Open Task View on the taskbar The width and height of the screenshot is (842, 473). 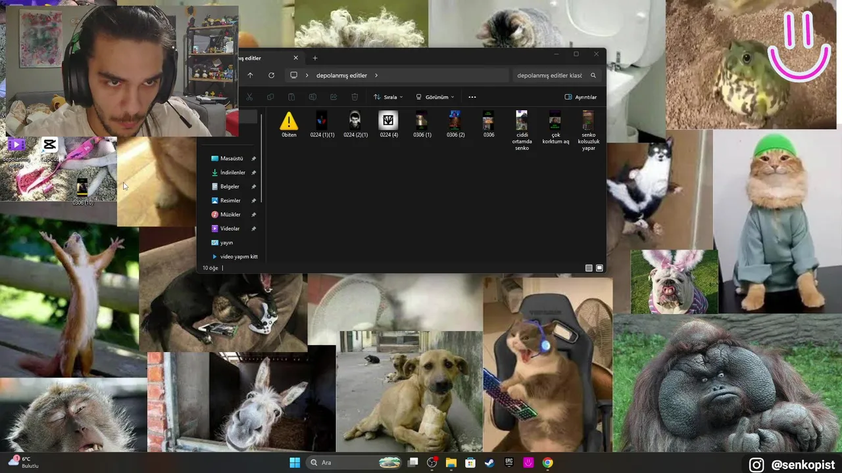coord(412,462)
